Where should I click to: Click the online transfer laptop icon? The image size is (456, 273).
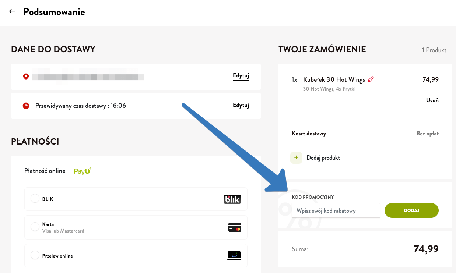click(x=234, y=255)
